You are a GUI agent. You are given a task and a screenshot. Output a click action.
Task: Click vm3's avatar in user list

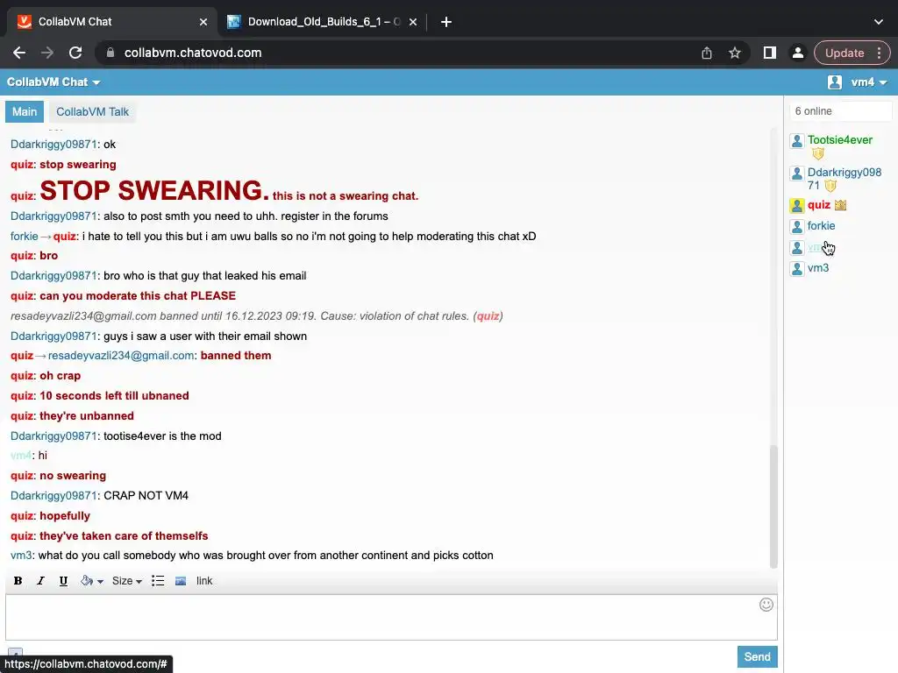796,268
